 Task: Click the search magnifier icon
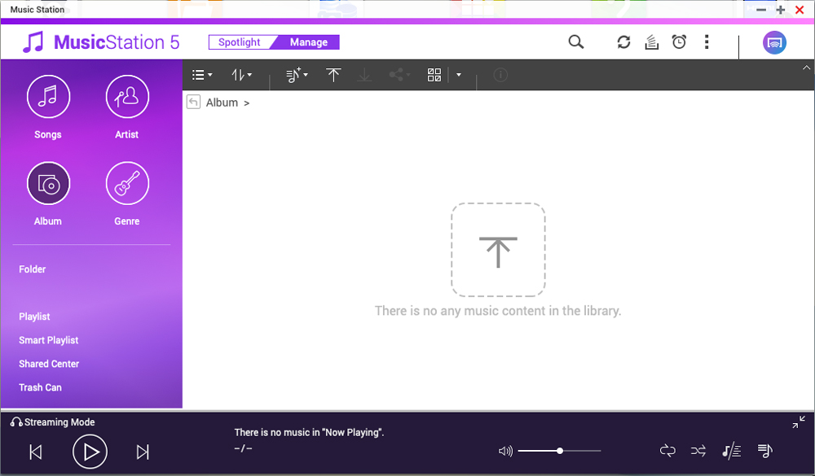click(x=576, y=42)
